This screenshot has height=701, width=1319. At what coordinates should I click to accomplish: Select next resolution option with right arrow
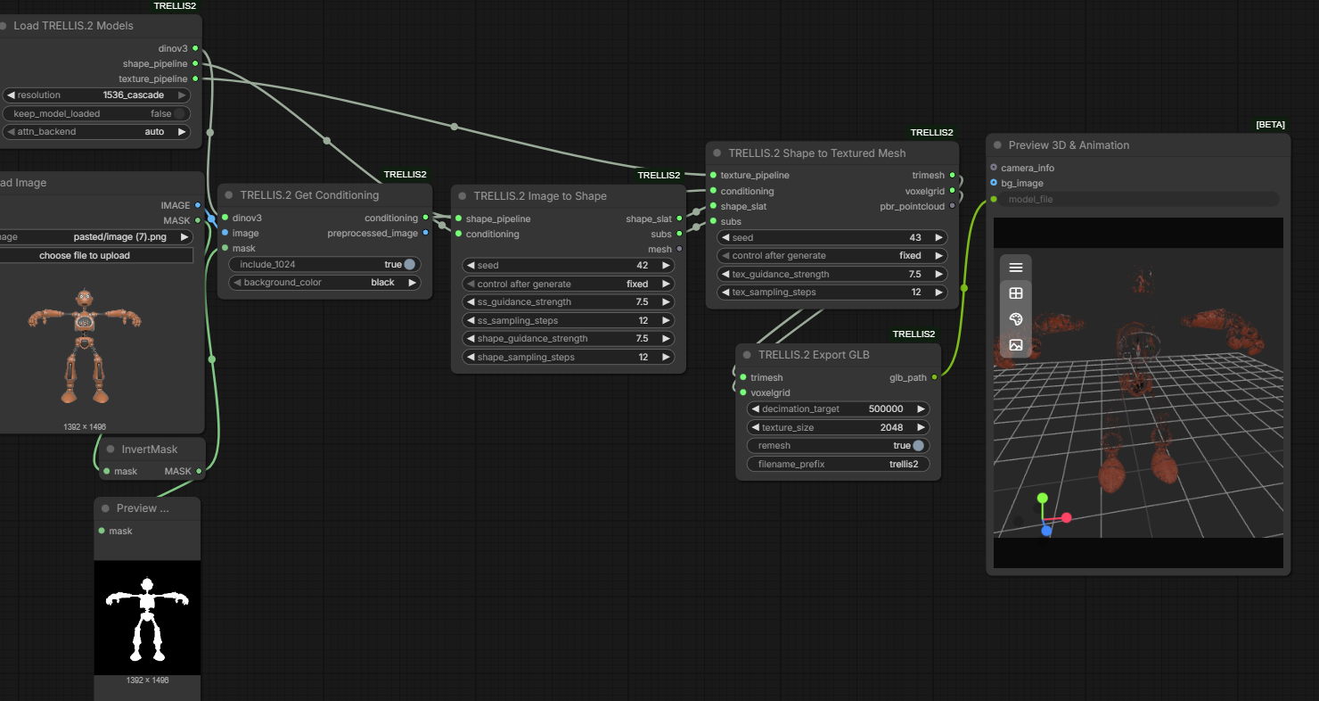click(182, 95)
